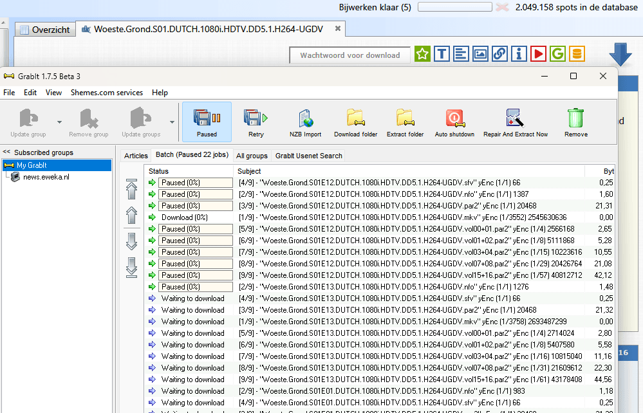Click the red play icon
Image resolution: width=643 pixels, height=413 pixels.
point(538,54)
